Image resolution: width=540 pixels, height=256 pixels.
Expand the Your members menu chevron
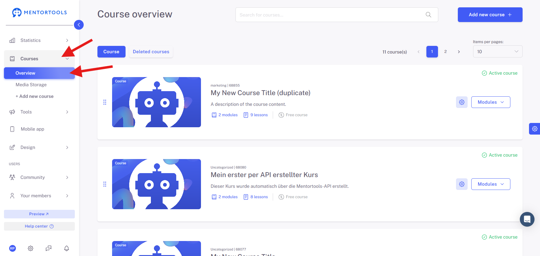point(67,196)
